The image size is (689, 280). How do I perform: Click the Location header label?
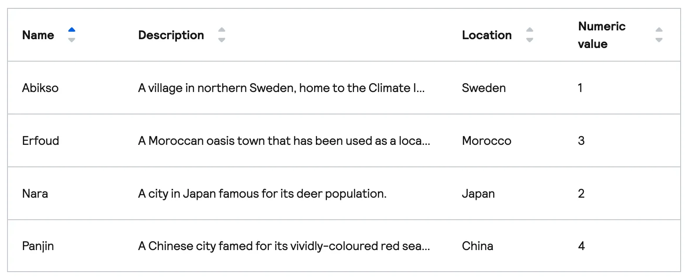pyautogui.click(x=487, y=35)
